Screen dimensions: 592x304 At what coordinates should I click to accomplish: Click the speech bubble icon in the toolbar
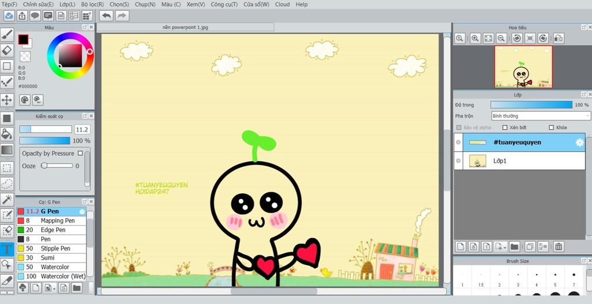35,16
